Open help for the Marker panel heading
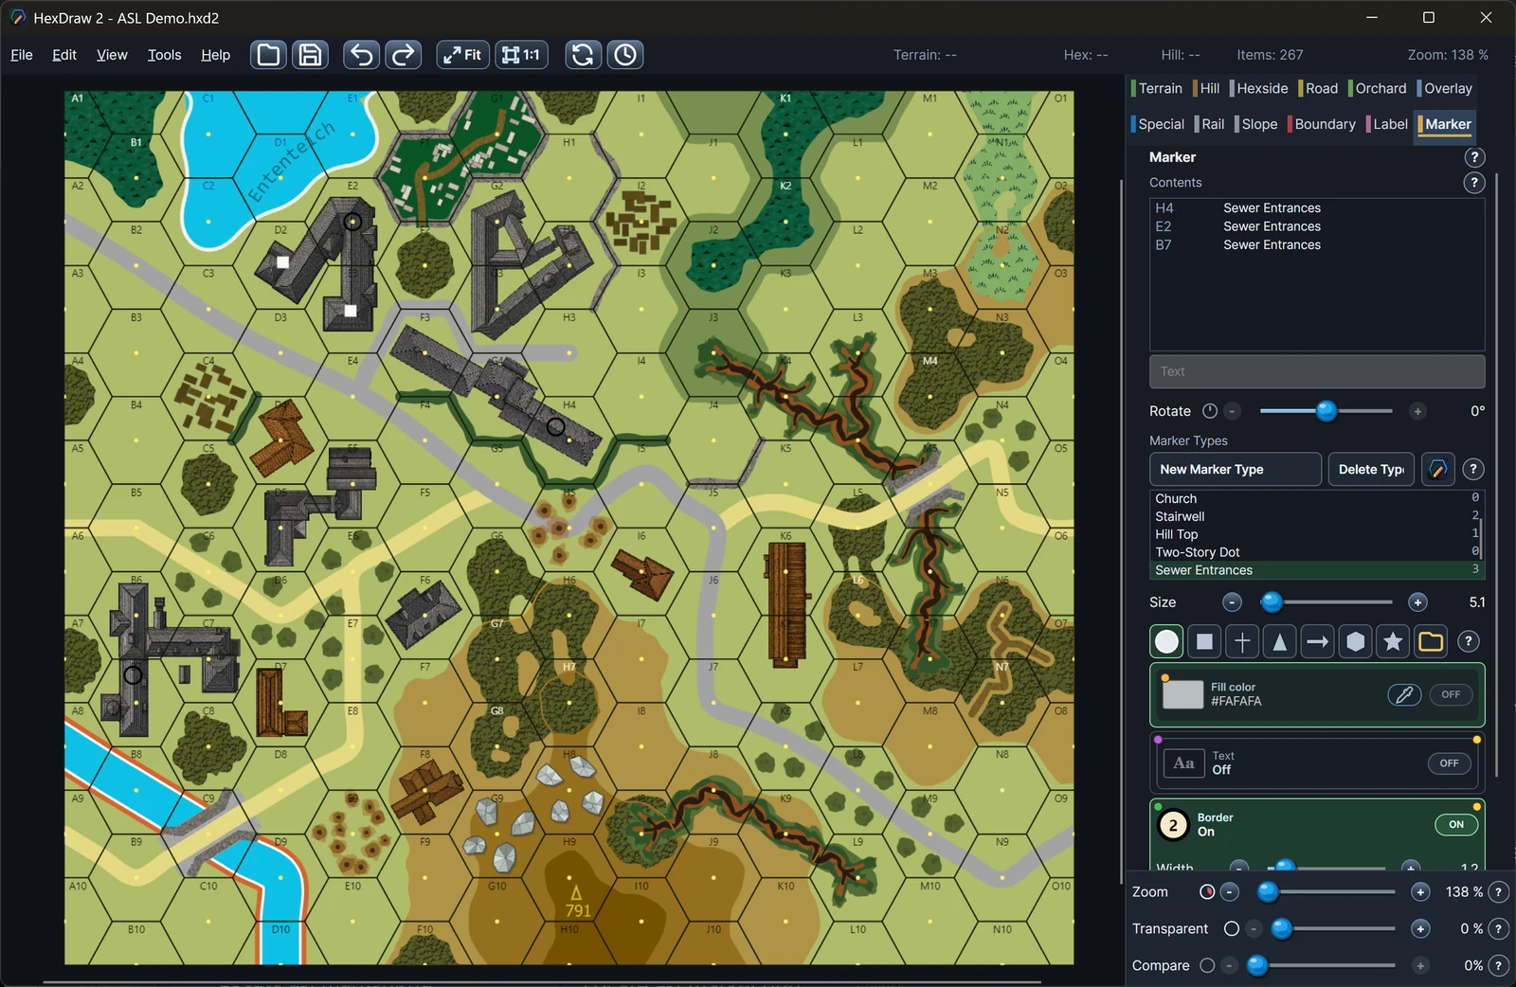1516x987 pixels. (1474, 157)
